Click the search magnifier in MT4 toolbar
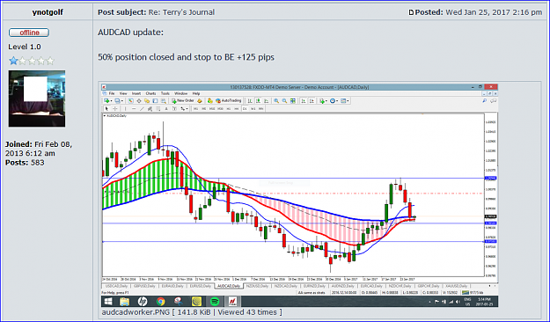 click(484, 100)
